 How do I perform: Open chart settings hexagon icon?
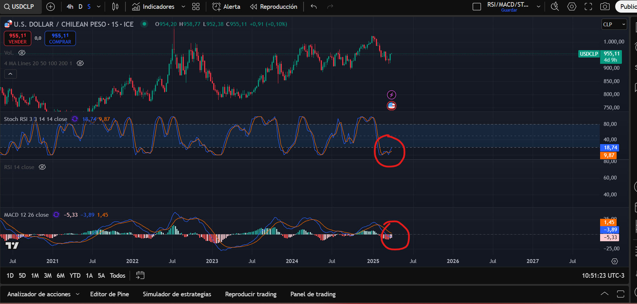click(x=572, y=7)
